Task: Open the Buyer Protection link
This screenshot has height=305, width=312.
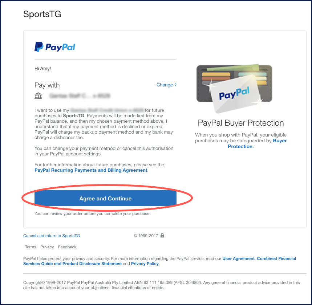Action: [x=257, y=143]
